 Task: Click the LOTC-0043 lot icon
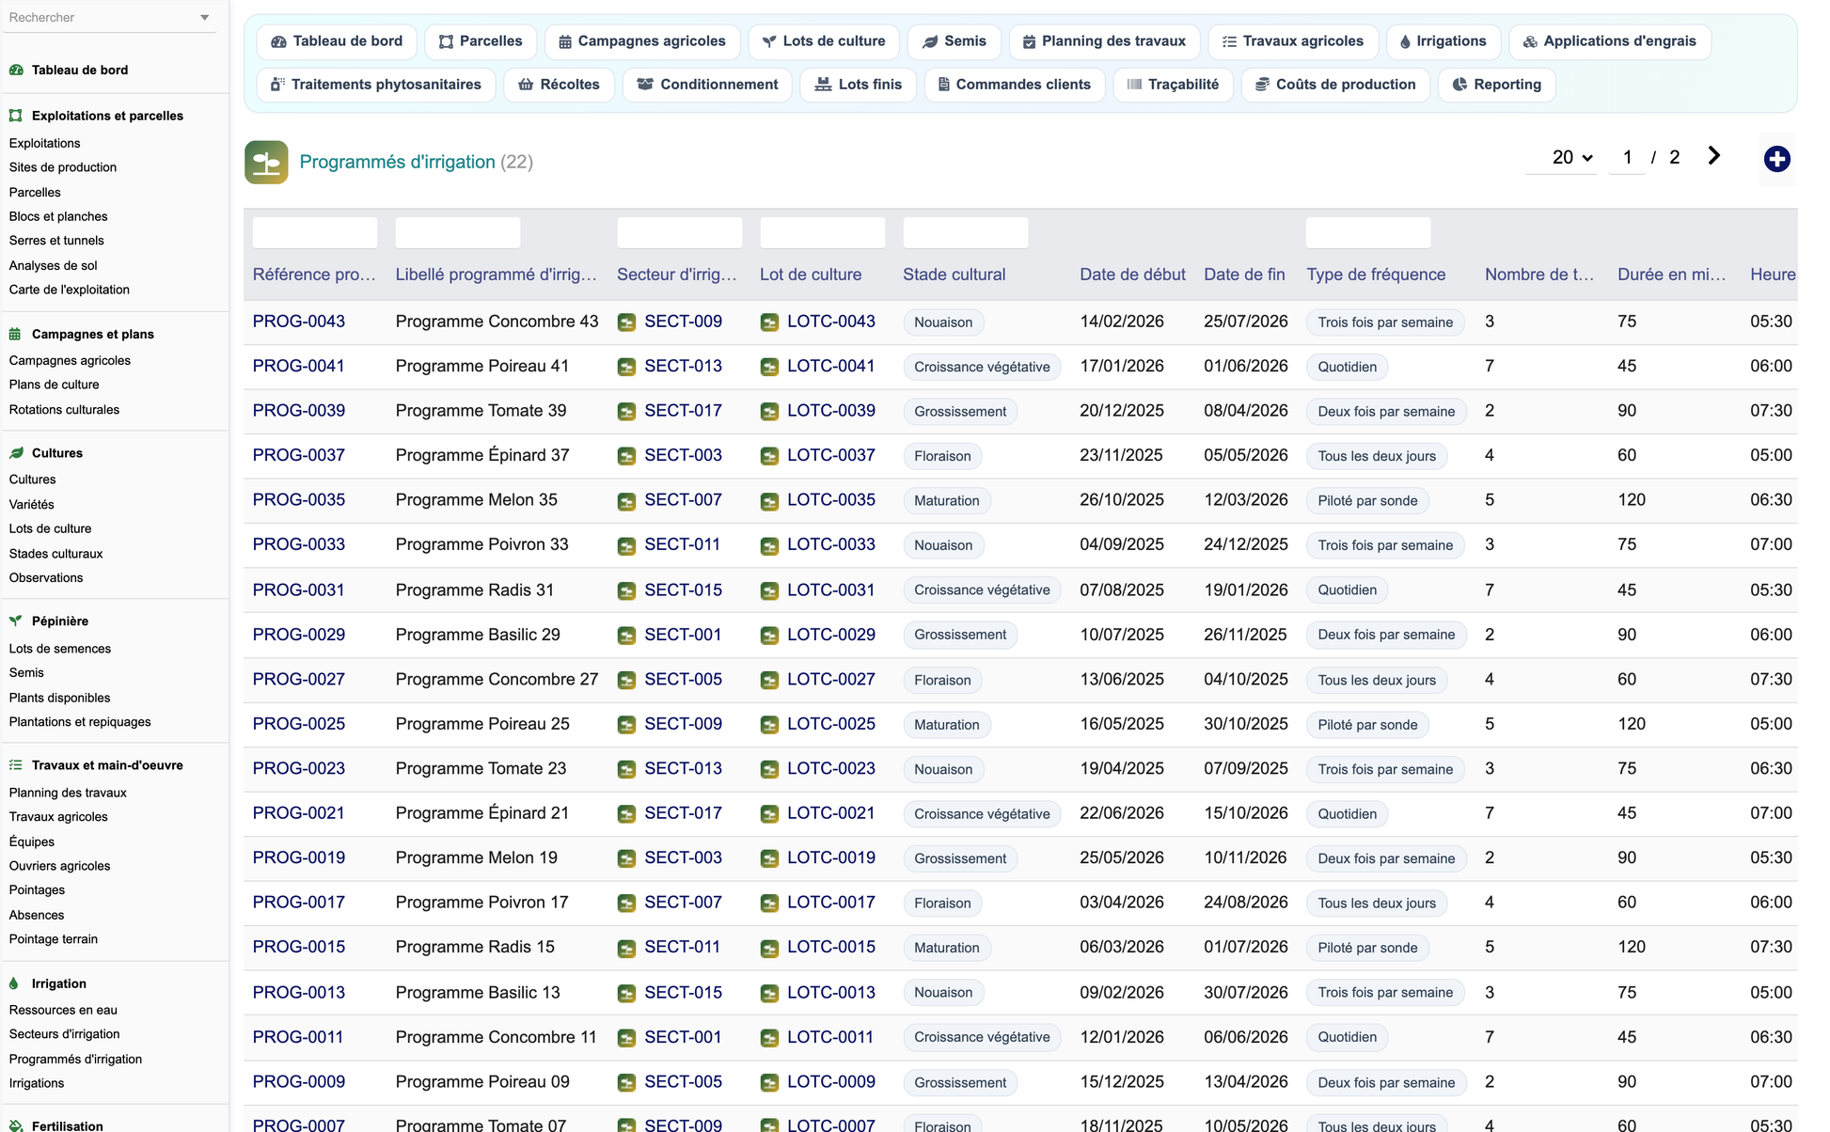point(769,322)
